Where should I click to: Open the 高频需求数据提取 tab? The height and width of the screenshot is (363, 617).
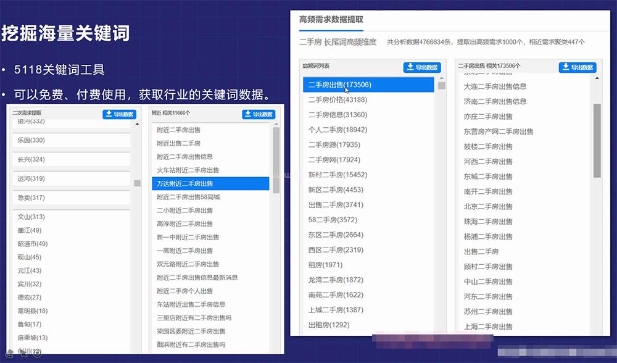[x=331, y=19]
